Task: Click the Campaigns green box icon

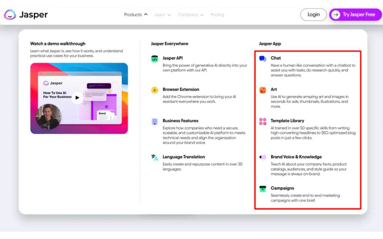Action: click(263, 189)
